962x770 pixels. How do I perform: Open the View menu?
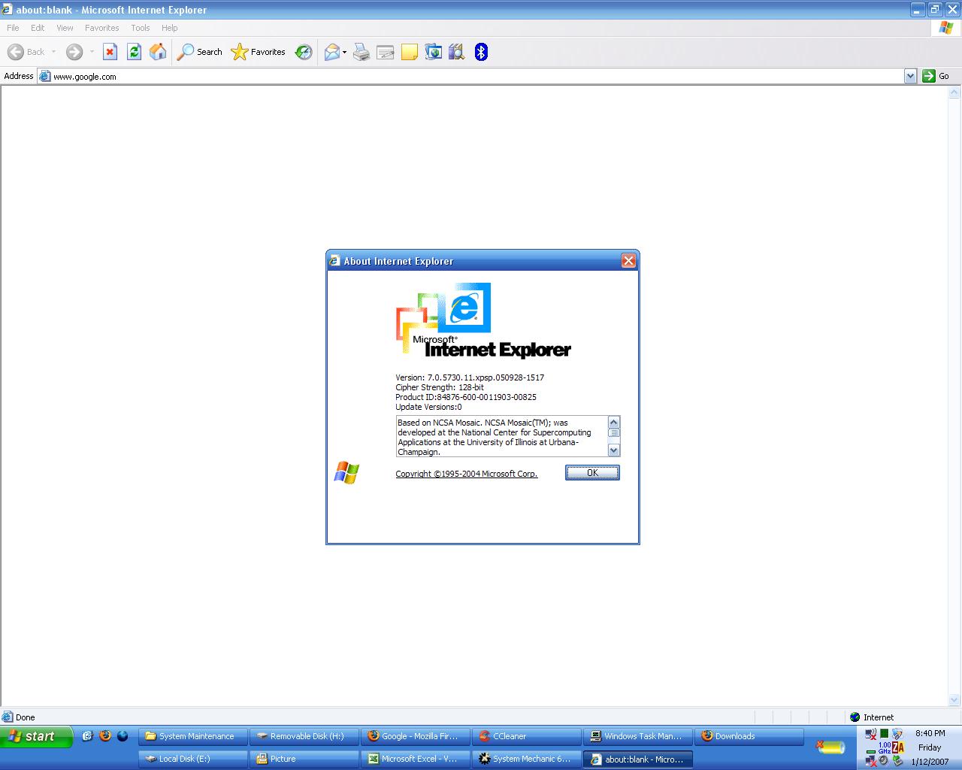point(65,28)
